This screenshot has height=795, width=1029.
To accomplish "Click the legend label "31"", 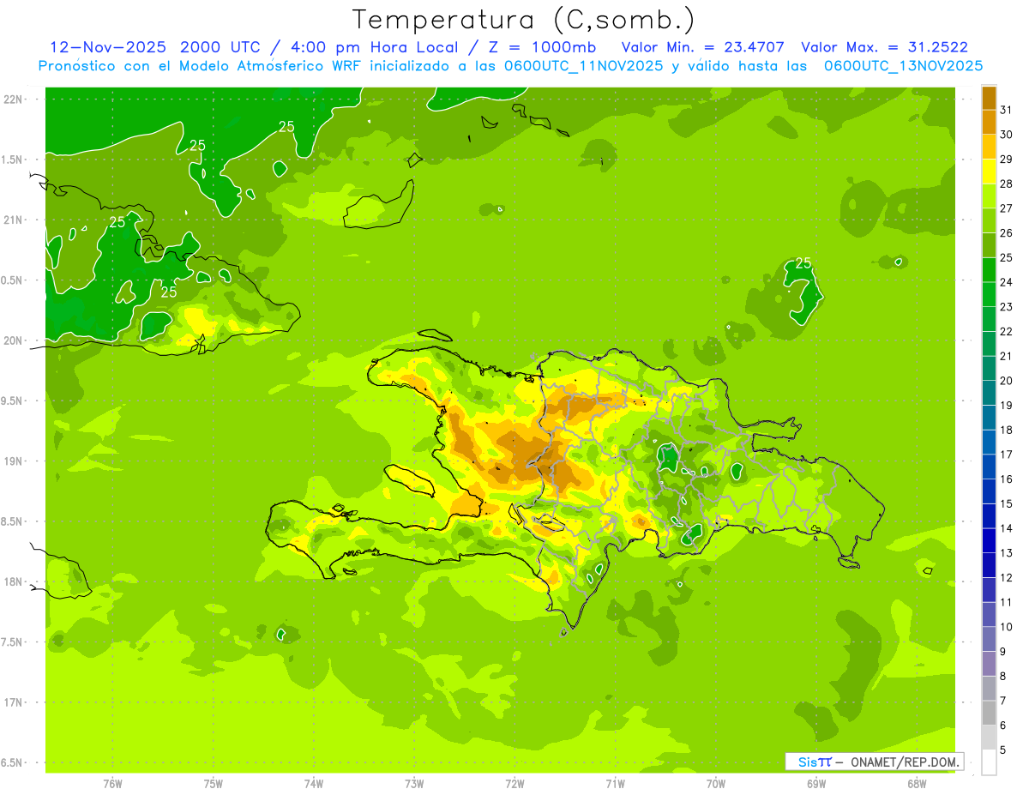I will pyautogui.click(x=1006, y=110).
